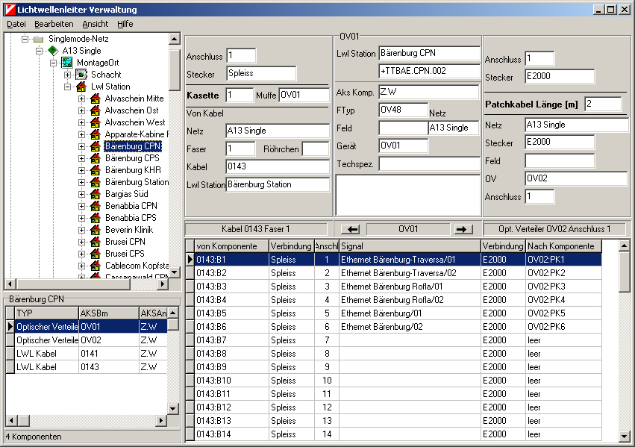The image size is (635, 447).
Task: Click the house icon beside Alvaschein West
Action: tap(96, 122)
